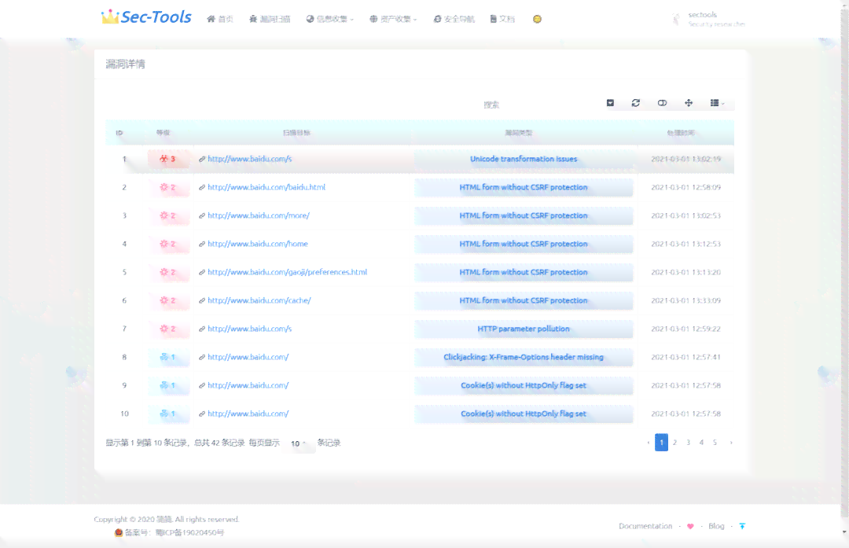Viewport: 849px width, 548px height.
Task: Click Clickjacking: X-Frame-Options header missing button
Action: (524, 357)
